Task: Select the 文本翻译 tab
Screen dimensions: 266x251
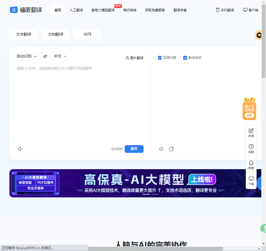Action: (x=24, y=34)
